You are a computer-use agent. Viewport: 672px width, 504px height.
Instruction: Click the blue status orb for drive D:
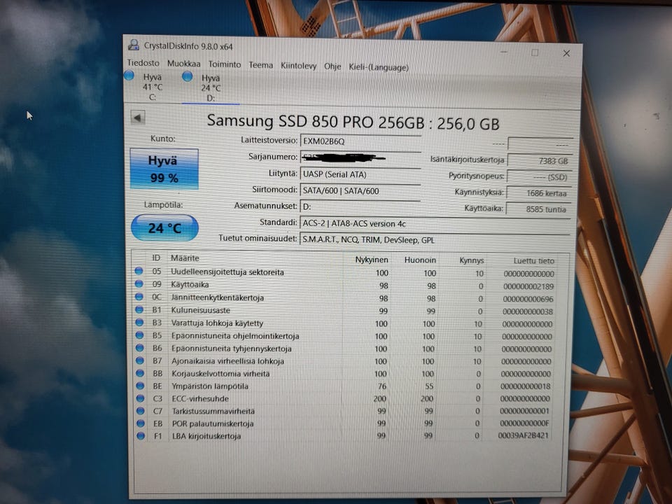[188, 76]
